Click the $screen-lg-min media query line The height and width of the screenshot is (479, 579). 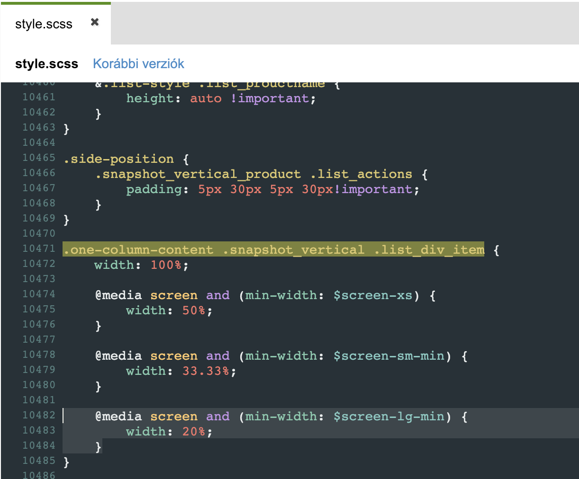coord(281,417)
